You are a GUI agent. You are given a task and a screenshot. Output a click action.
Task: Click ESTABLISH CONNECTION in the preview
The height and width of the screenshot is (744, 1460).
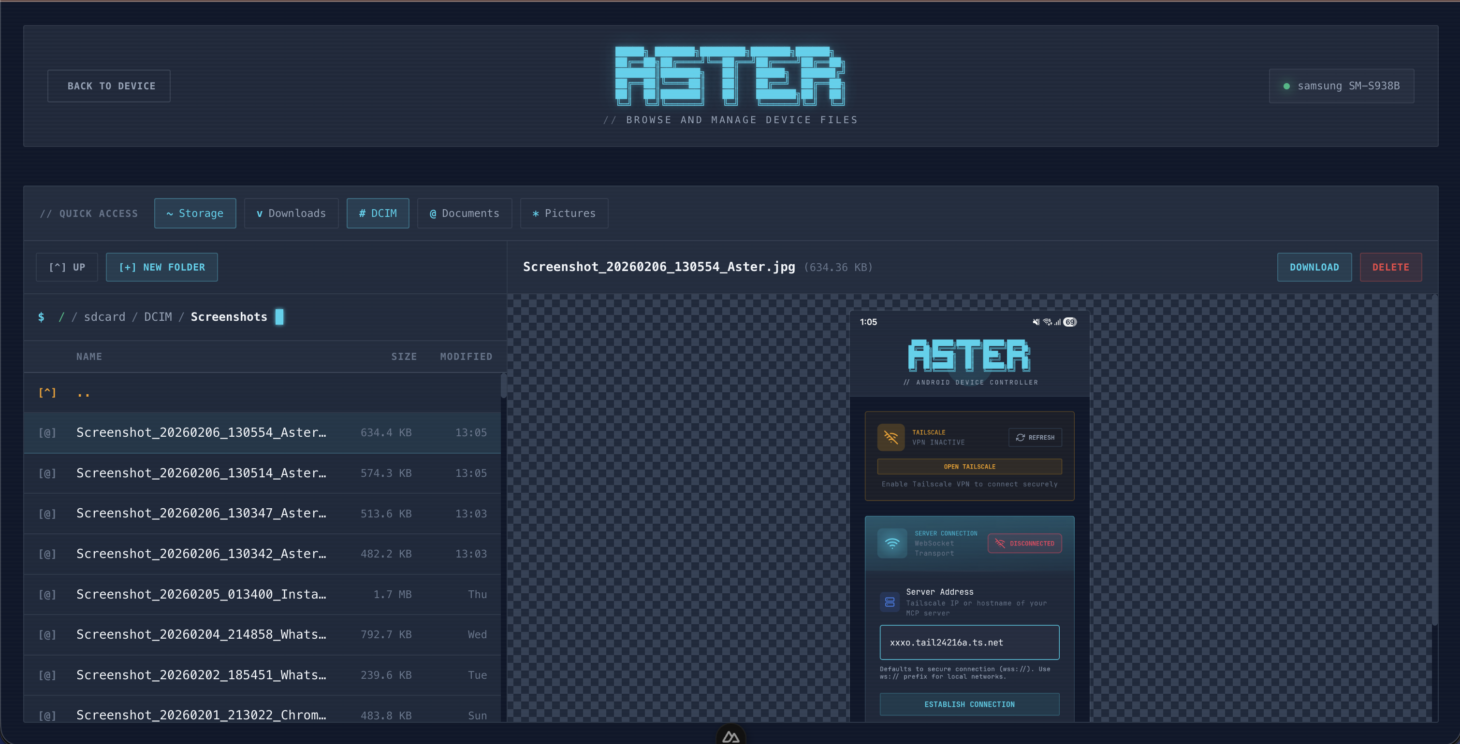point(969,704)
